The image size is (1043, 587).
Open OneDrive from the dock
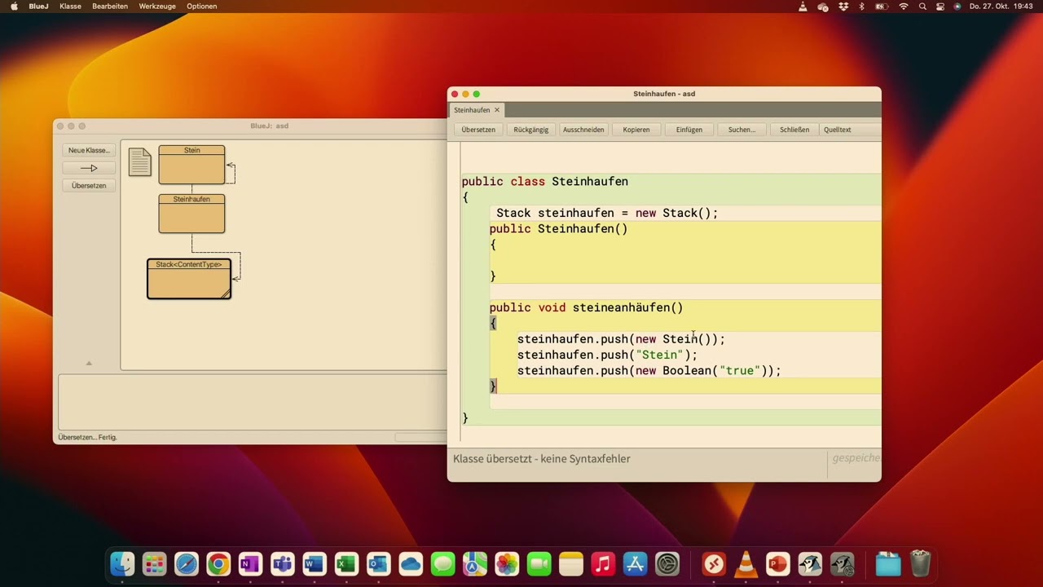click(x=411, y=563)
